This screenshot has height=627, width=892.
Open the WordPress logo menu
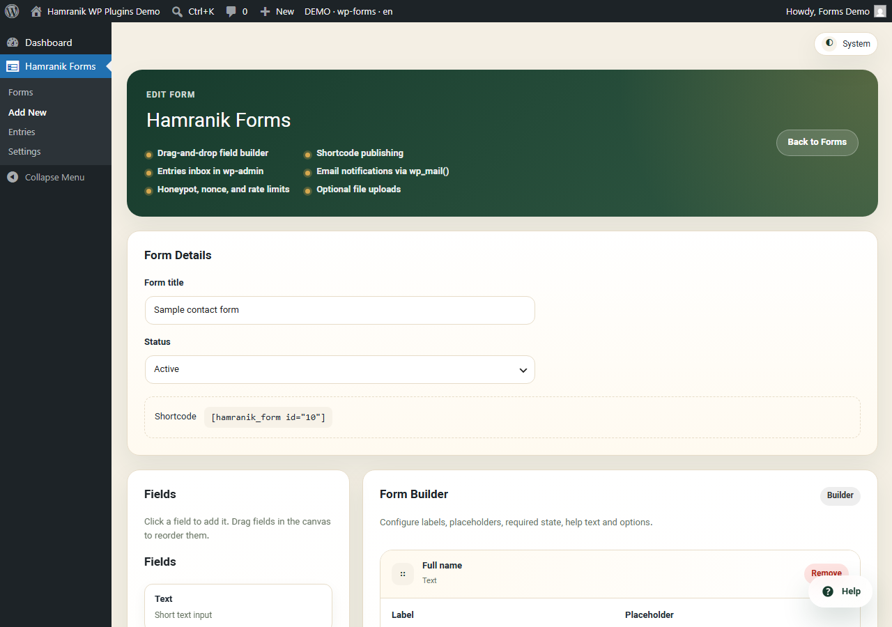pos(12,11)
